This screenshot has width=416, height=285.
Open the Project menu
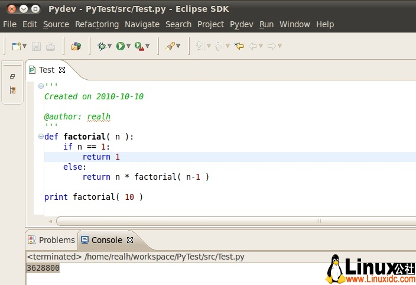pyautogui.click(x=210, y=24)
